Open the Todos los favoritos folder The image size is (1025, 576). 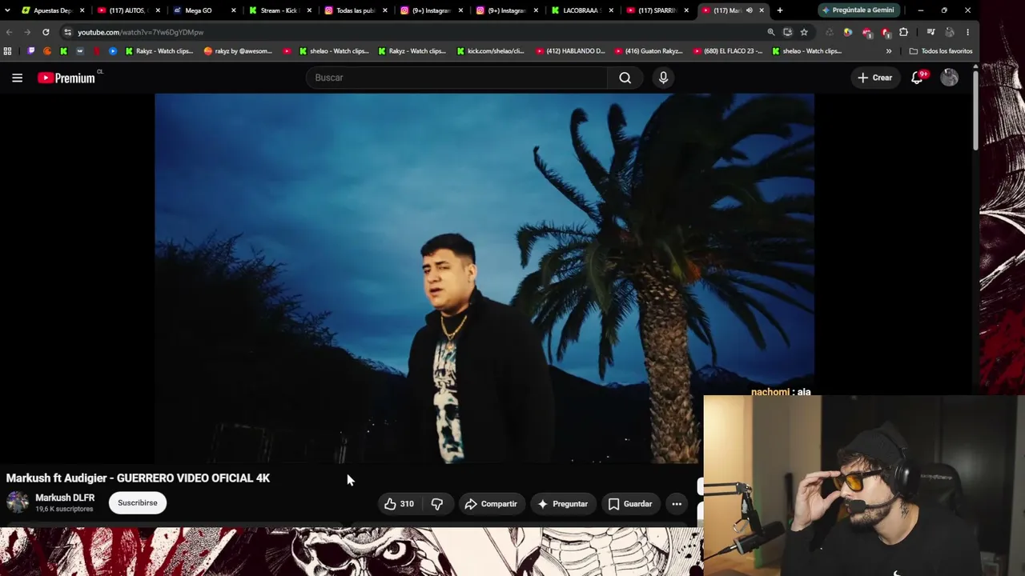pyautogui.click(x=941, y=51)
